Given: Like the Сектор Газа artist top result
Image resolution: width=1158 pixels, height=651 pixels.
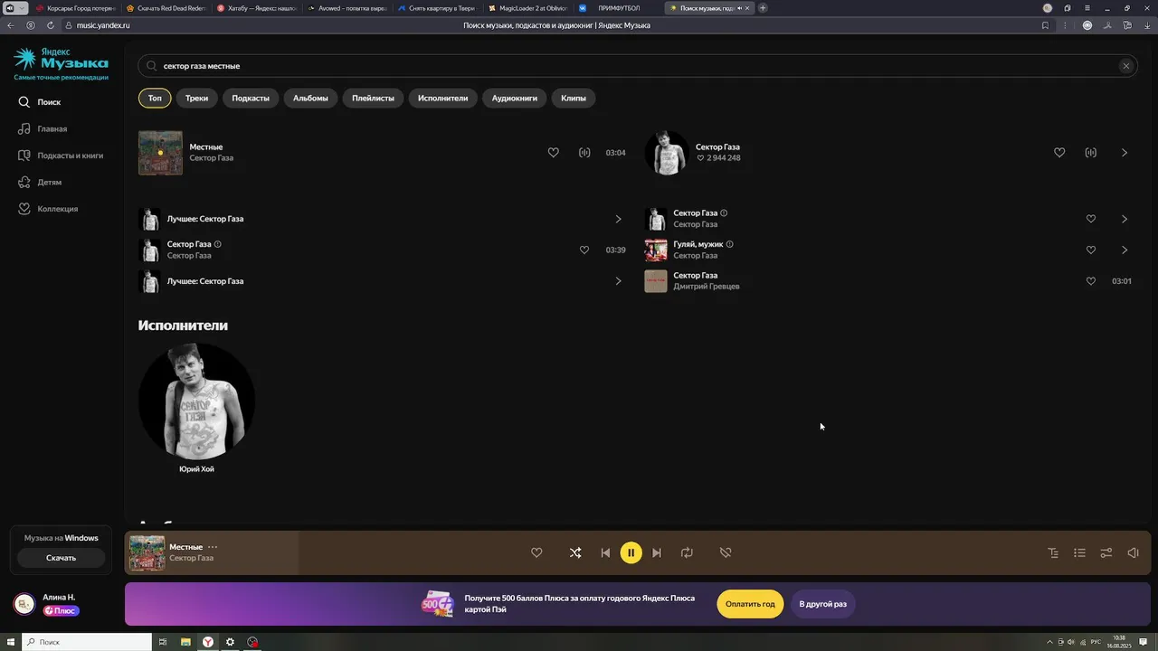Looking at the screenshot, I should (x=1059, y=153).
